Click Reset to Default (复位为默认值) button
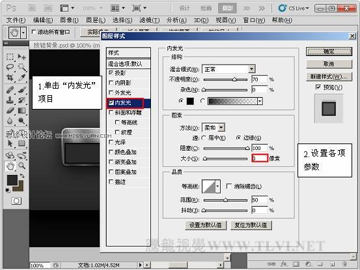The height and width of the screenshot is (270, 360). (x=251, y=225)
